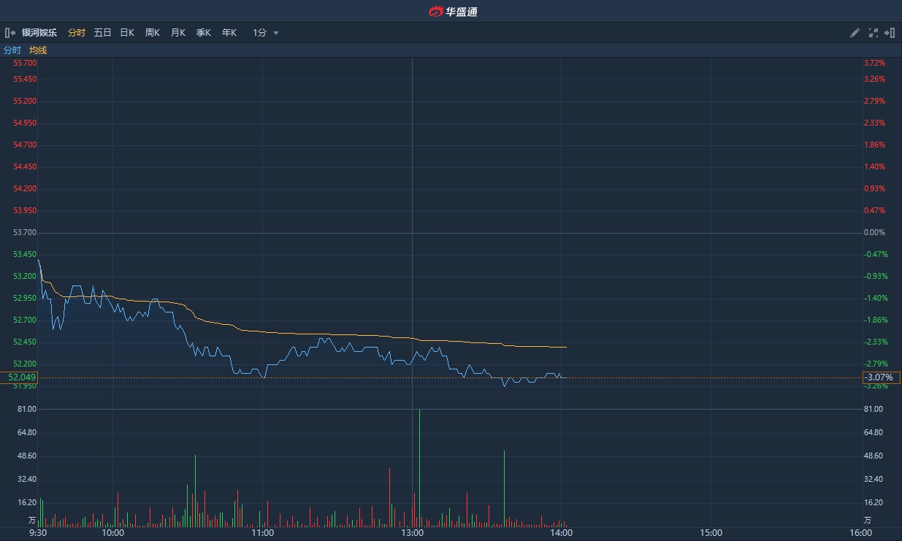902x541 pixels.
Task: Switch to 分时 intraday chart tab
Action: point(76,33)
